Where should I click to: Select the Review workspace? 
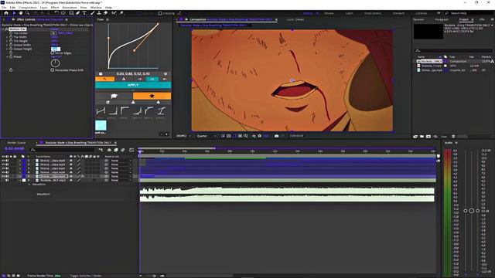[x=329, y=13]
